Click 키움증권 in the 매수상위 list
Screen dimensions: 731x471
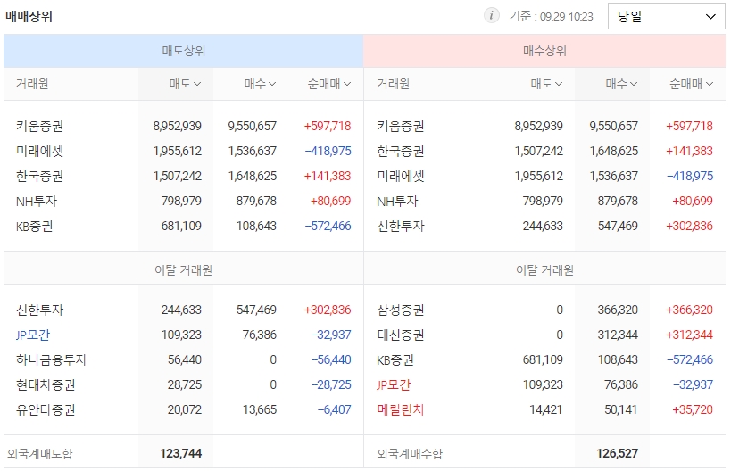401,126
